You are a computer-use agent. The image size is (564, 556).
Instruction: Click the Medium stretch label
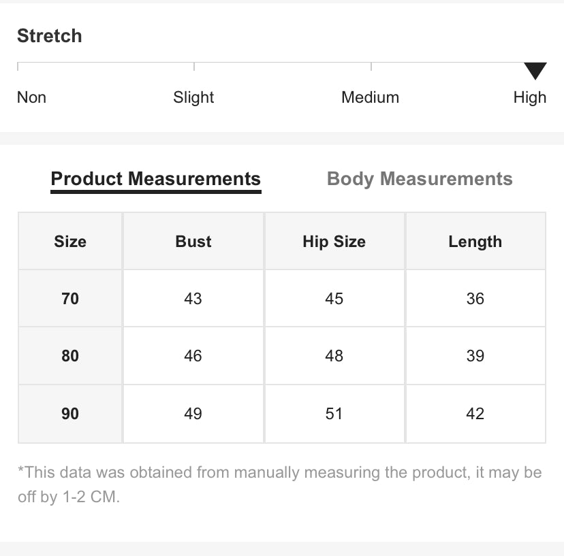click(370, 97)
